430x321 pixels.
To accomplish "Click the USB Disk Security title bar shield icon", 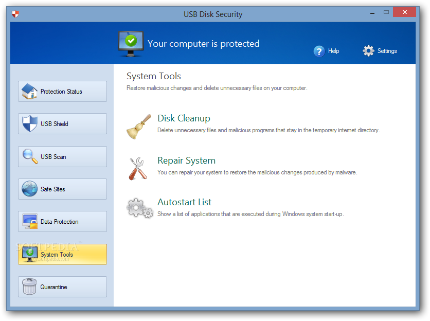I will pyautogui.click(x=15, y=14).
